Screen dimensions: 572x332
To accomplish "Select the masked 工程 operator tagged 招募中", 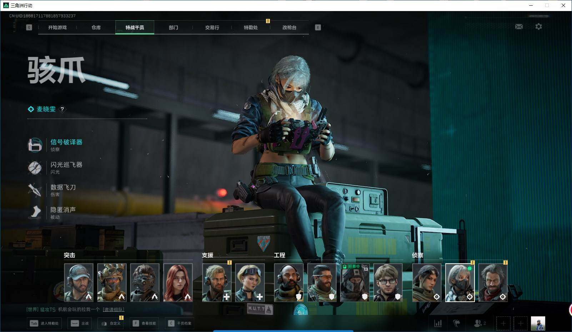I will [355, 282].
